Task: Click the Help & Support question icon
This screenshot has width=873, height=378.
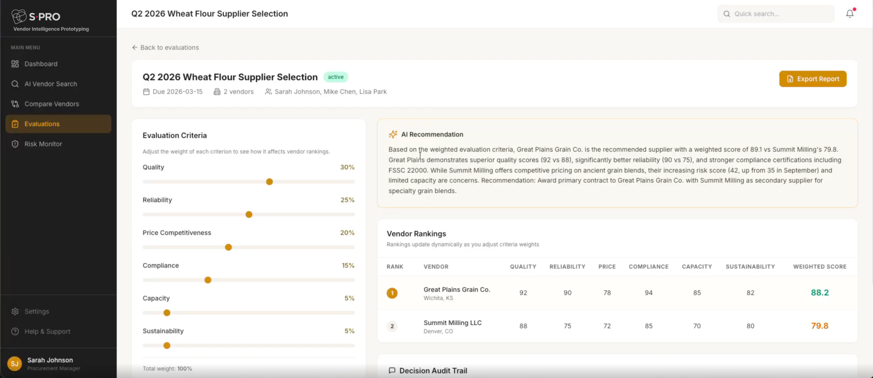Action: (x=15, y=331)
